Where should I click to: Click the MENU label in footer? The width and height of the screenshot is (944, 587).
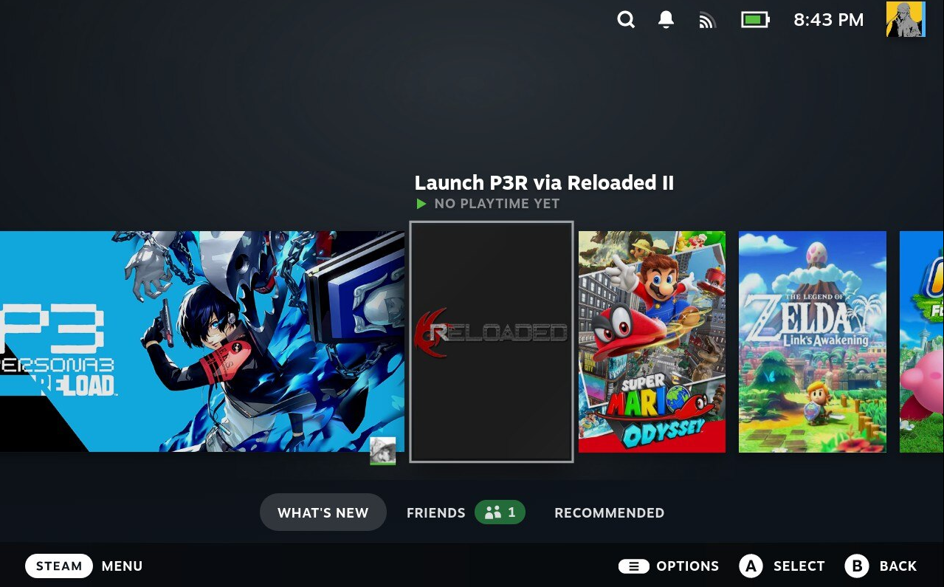(122, 566)
